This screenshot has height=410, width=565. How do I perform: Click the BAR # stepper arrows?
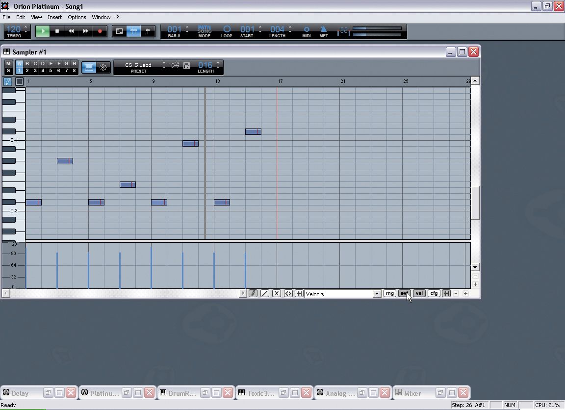coord(187,29)
